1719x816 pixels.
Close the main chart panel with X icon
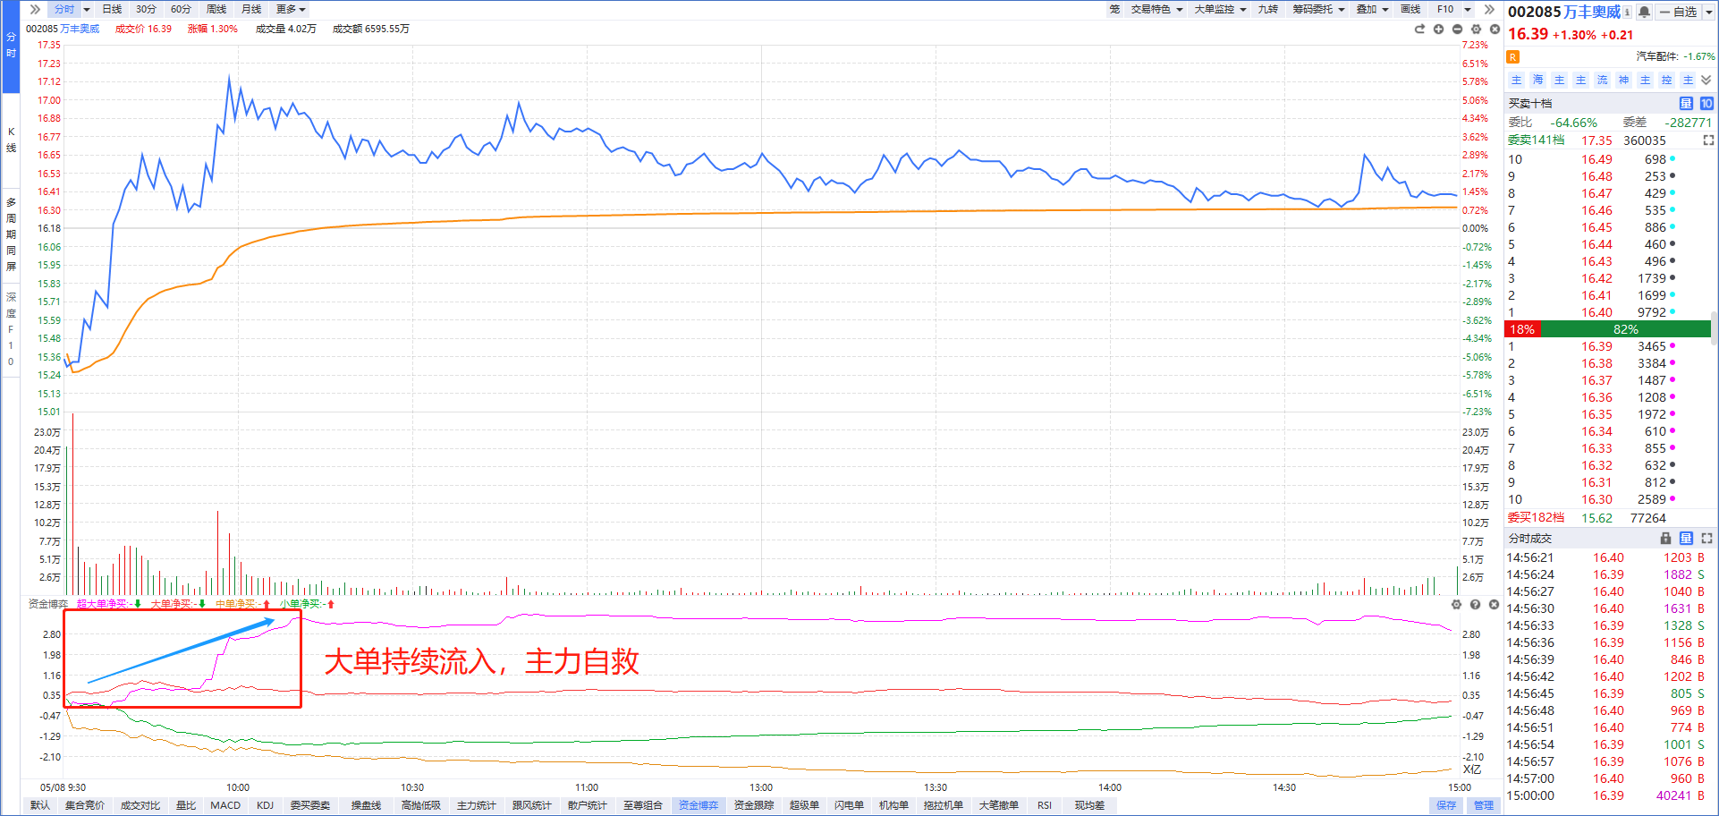click(x=1495, y=30)
